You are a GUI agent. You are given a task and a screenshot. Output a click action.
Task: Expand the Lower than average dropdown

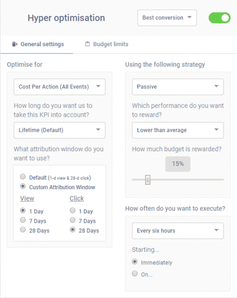178,130
